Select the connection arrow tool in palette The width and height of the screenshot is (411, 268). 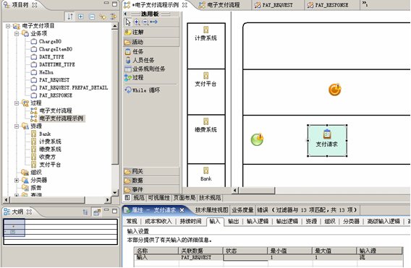pyautogui.click(x=154, y=22)
